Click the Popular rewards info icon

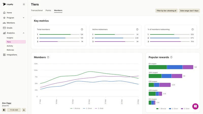tap(171, 57)
